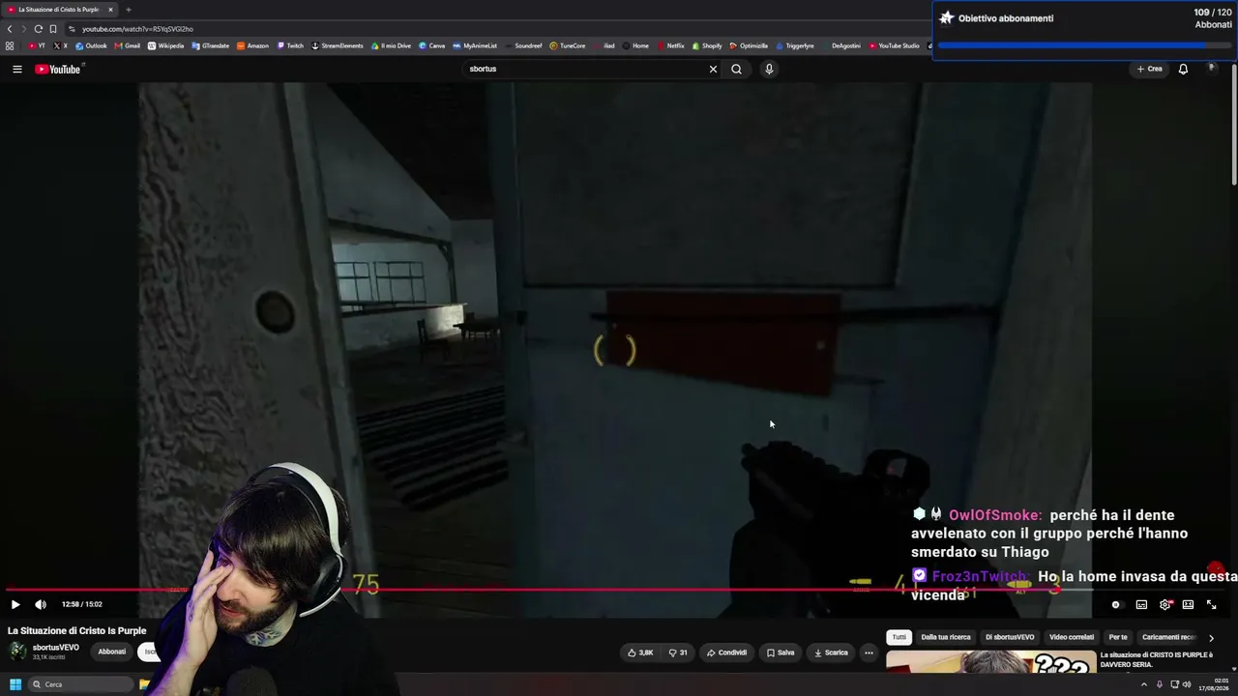Enter fullscreen mode
The image size is (1238, 696).
(x=1211, y=604)
